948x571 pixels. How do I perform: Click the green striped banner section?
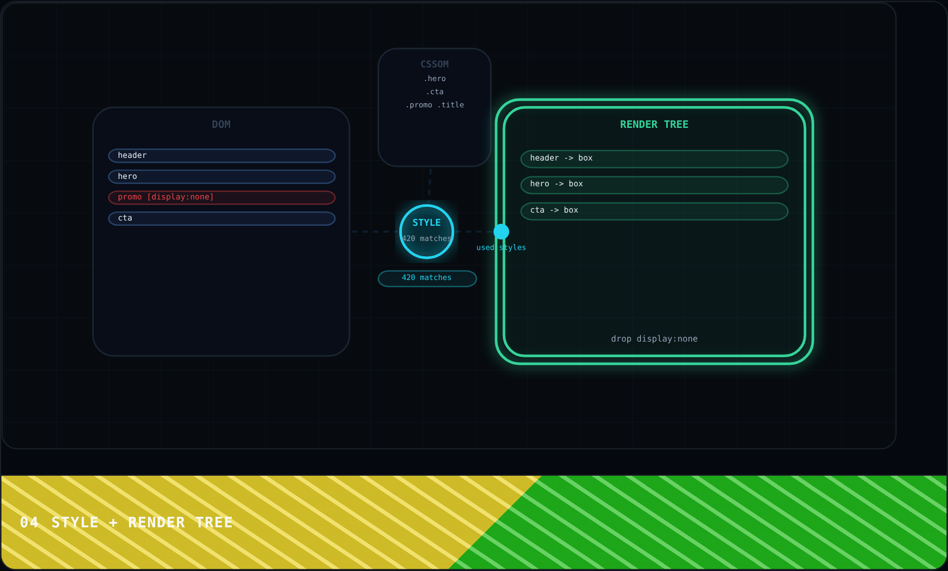(737, 522)
